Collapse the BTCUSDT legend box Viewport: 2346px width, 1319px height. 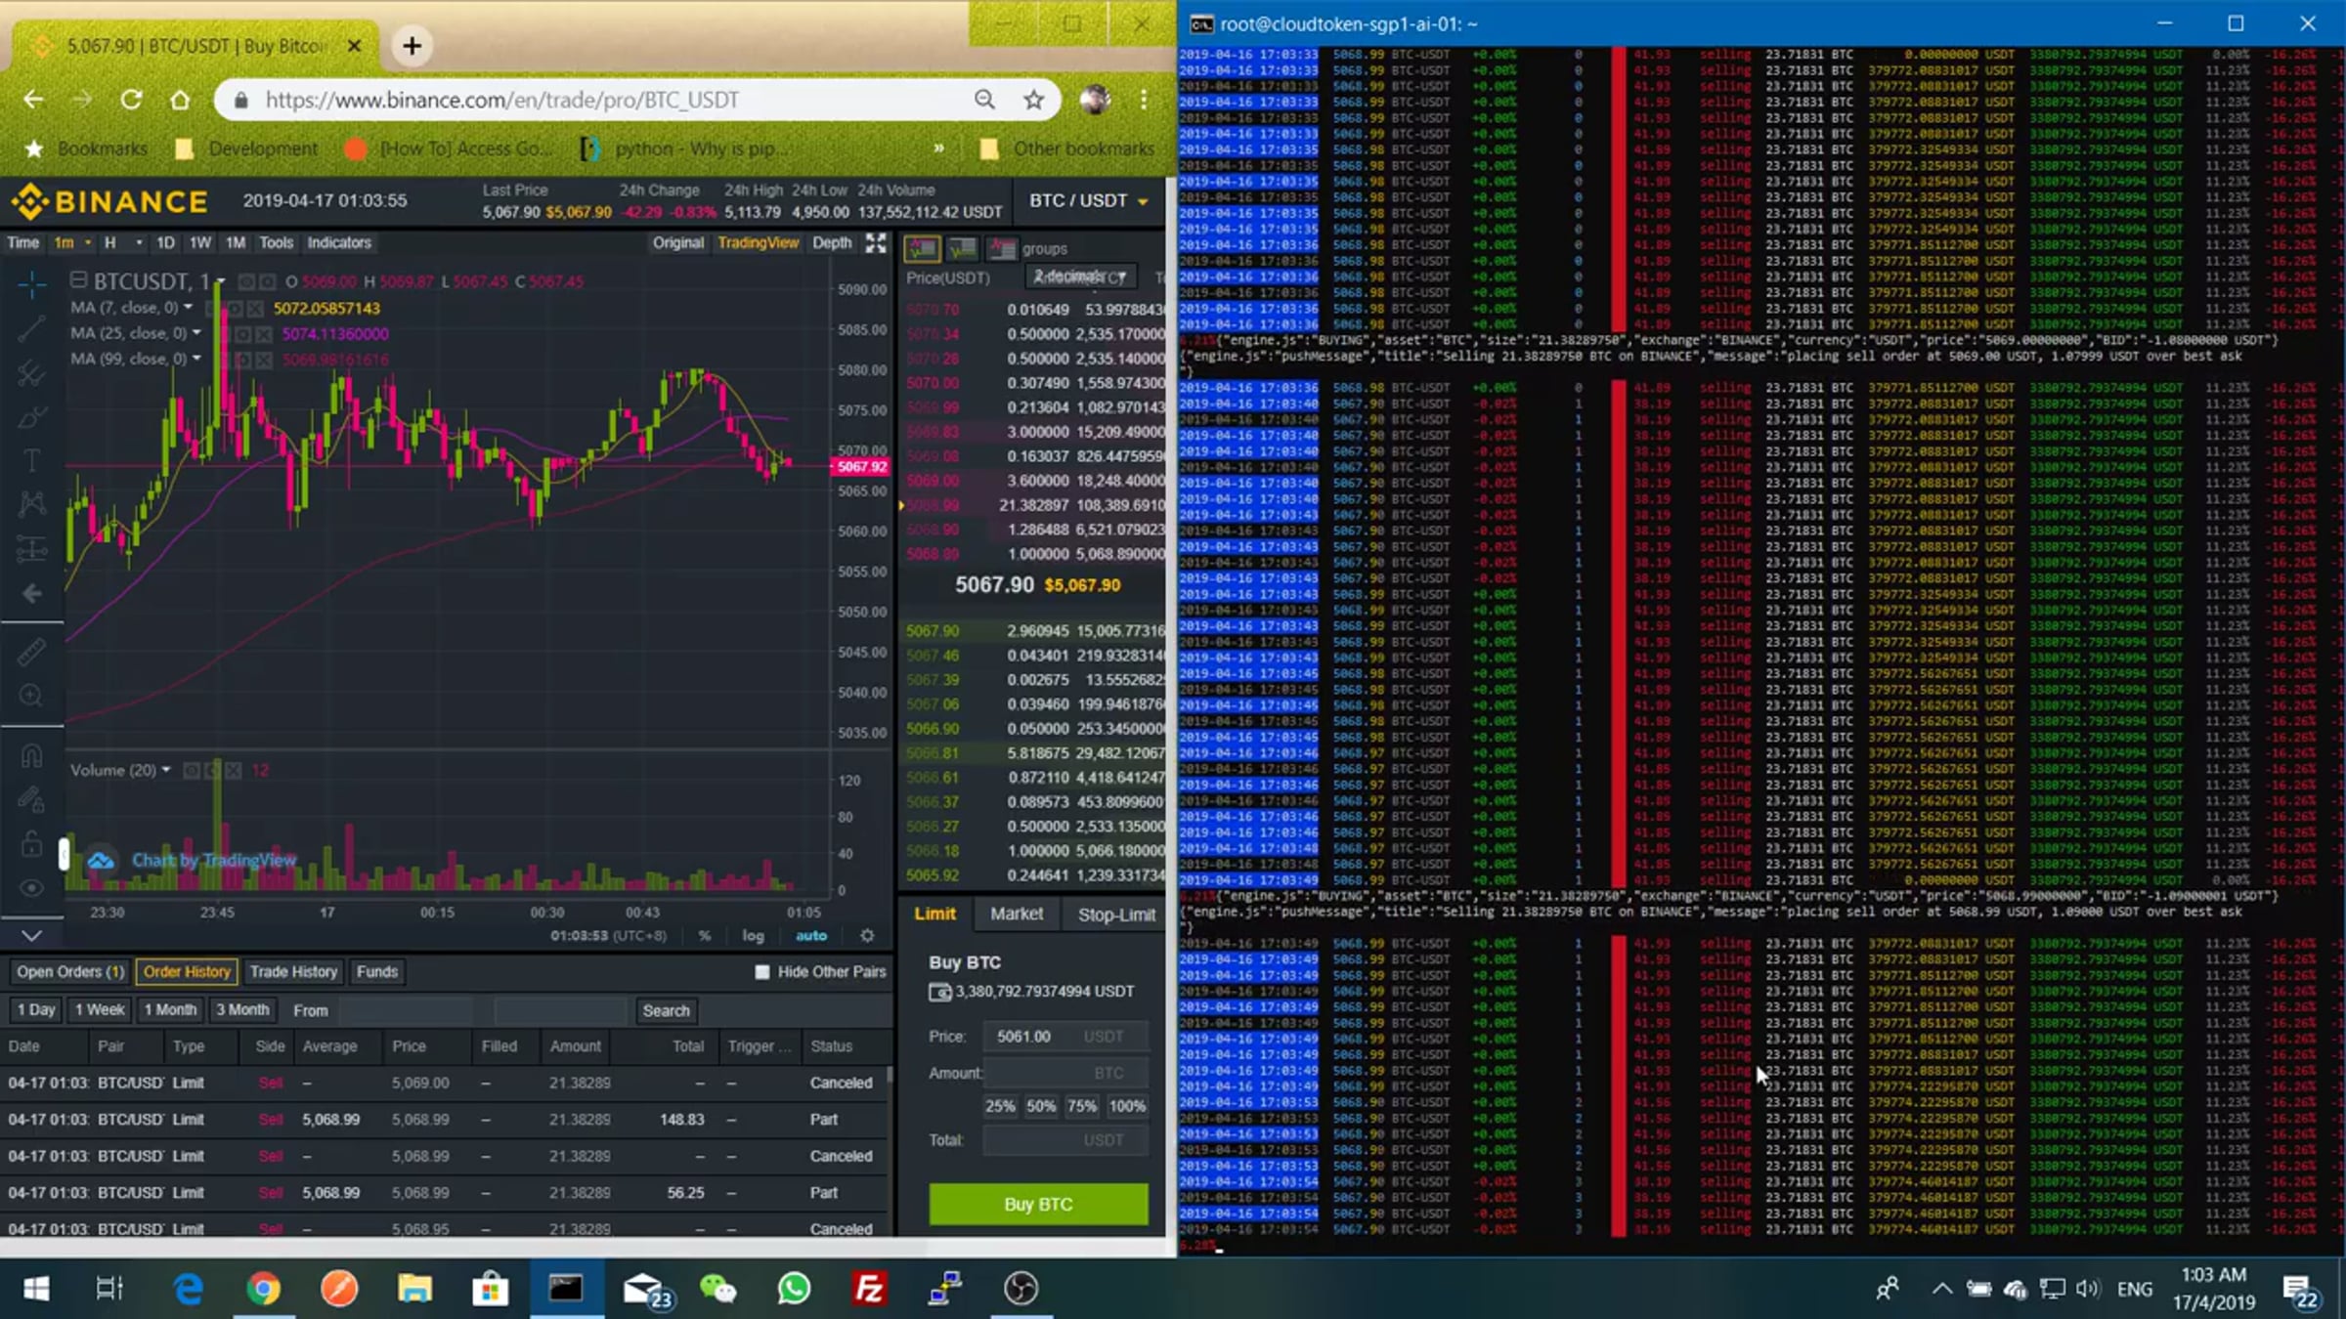[x=78, y=280]
